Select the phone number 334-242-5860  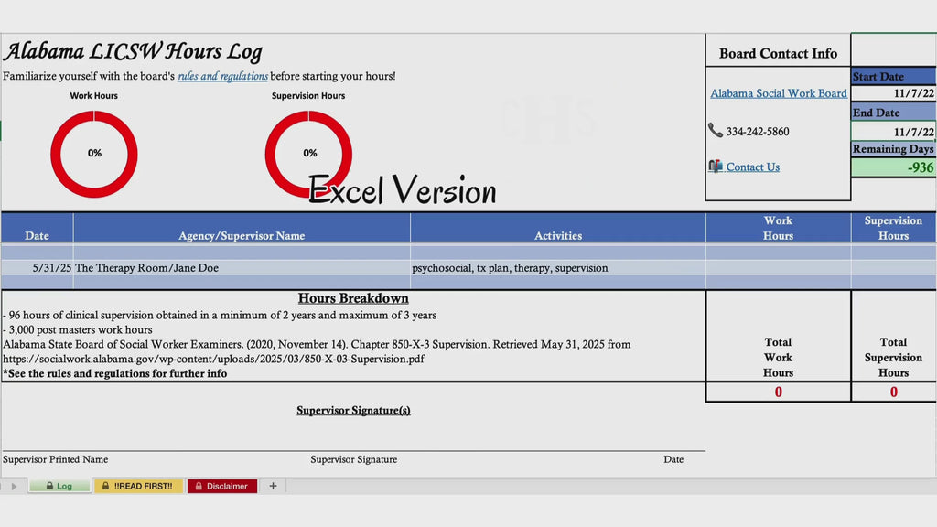click(757, 132)
